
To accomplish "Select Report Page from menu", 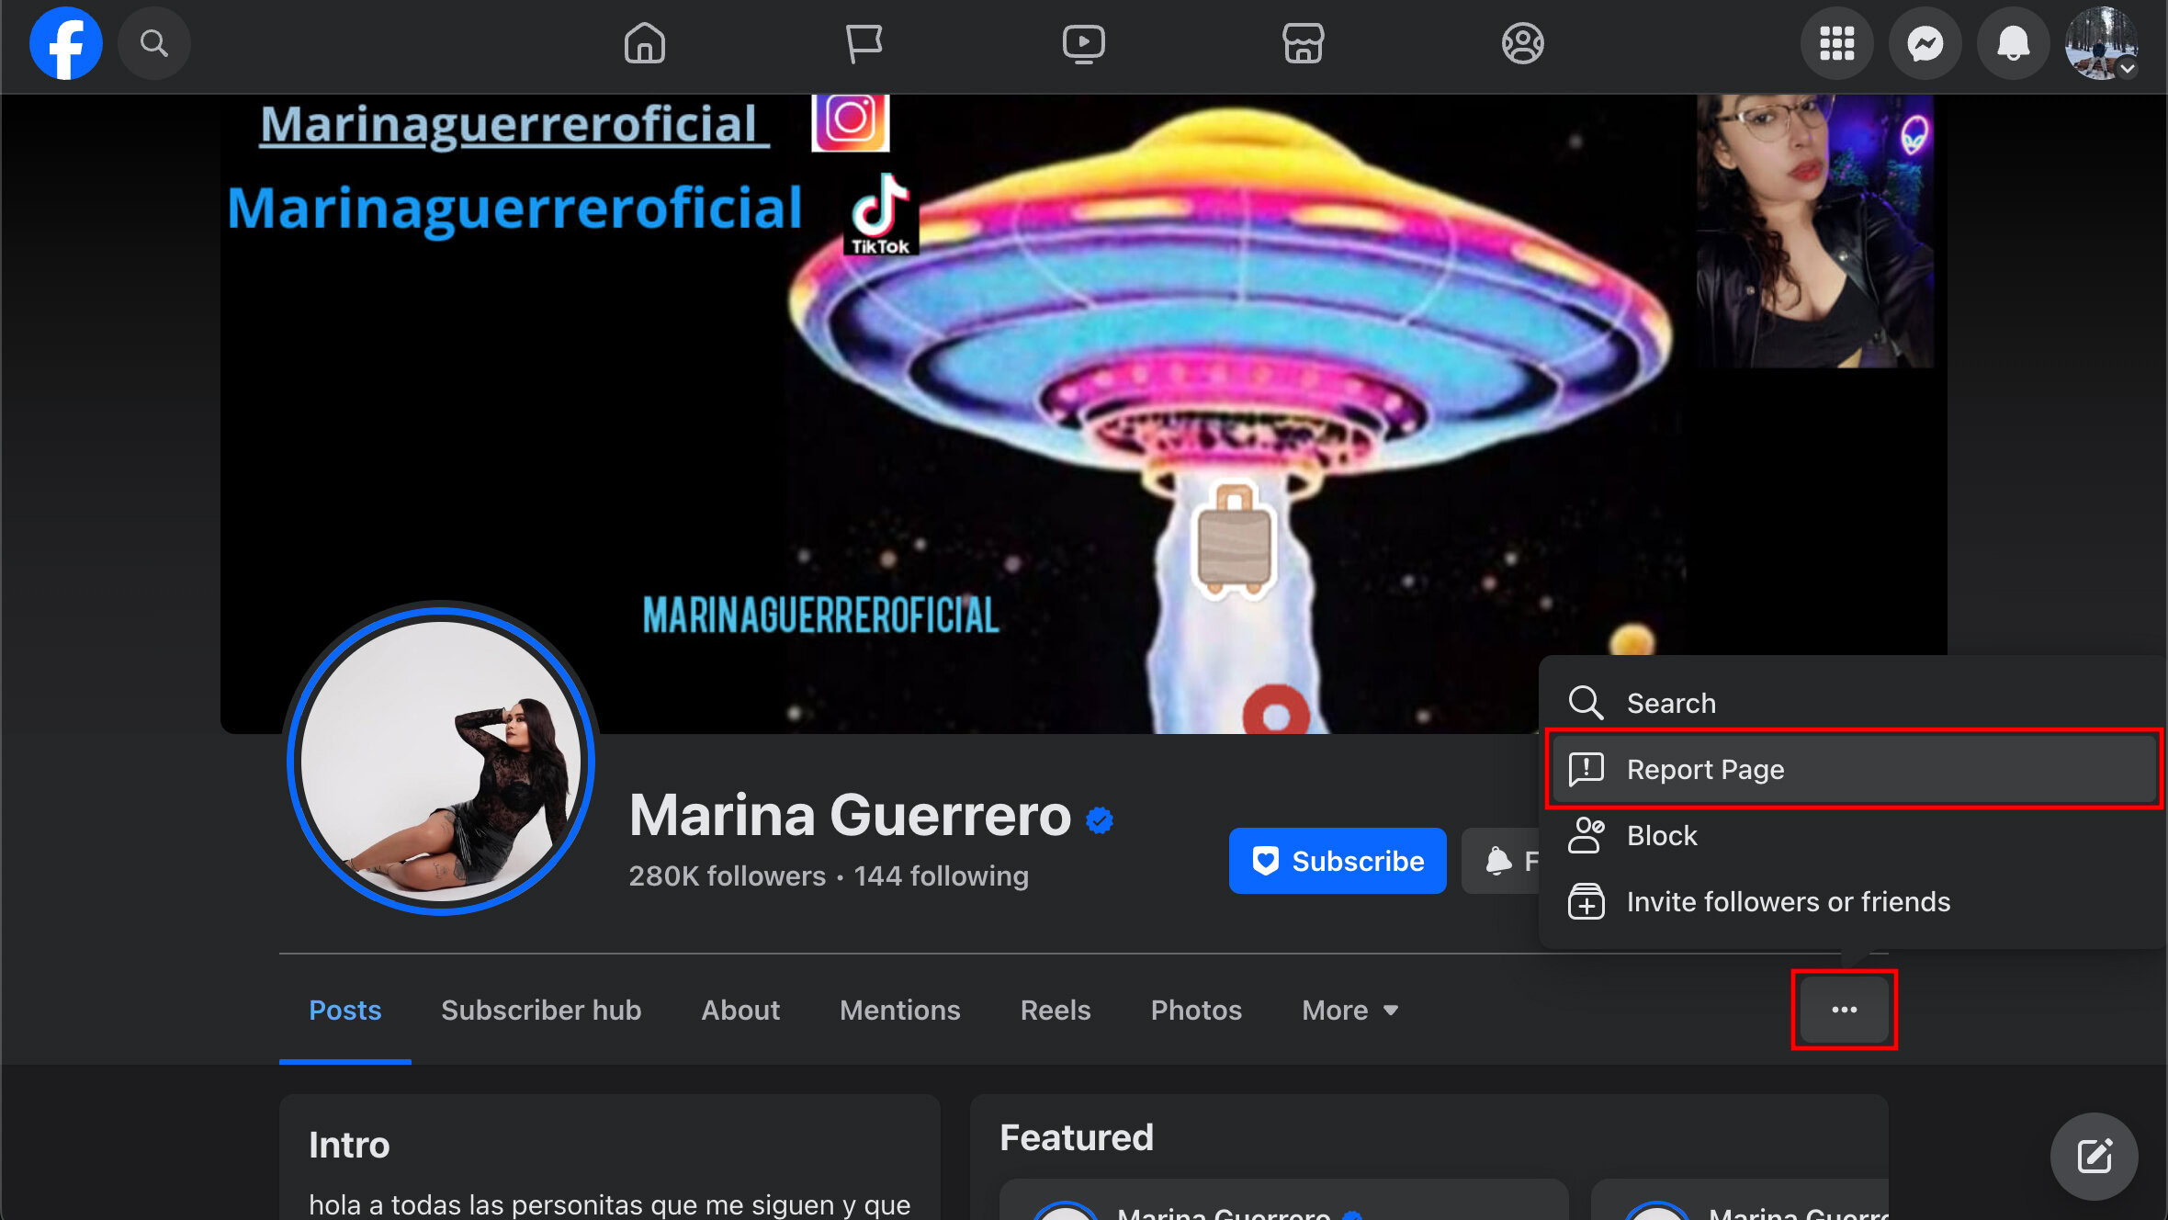I will (x=1705, y=769).
